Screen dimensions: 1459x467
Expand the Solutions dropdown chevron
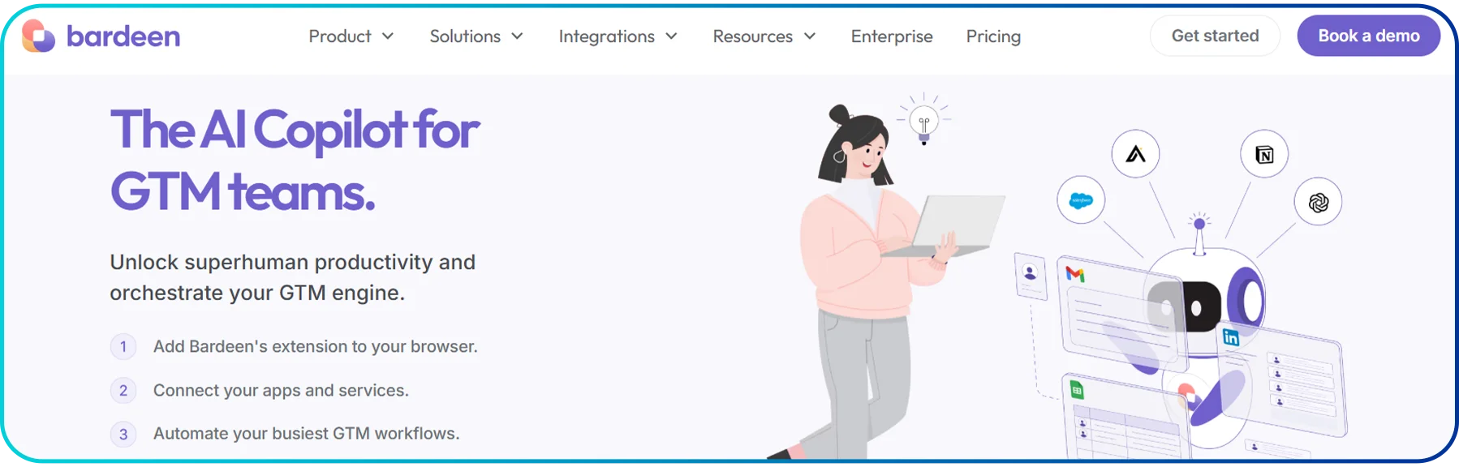[517, 36]
